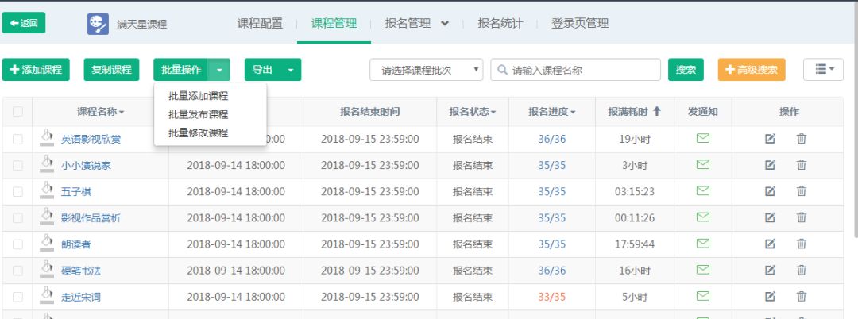Viewport: 858px width, 319px height.
Task: Switch to 课程配置 tab
Action: [260, 24]
